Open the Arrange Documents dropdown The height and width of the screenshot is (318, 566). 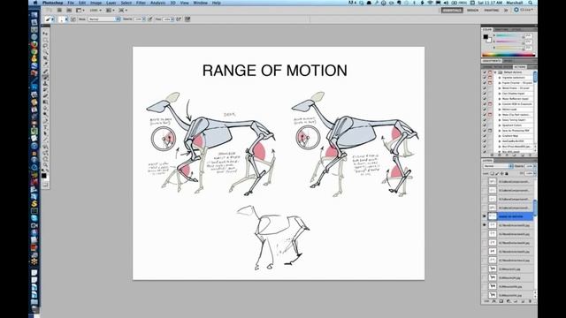(x=110, y=10)
